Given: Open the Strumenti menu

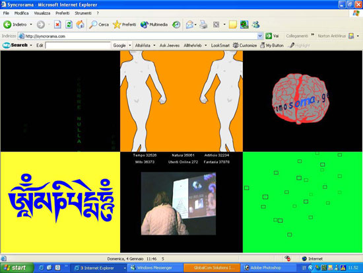Looking at the screenshot, I should point(83,13).
